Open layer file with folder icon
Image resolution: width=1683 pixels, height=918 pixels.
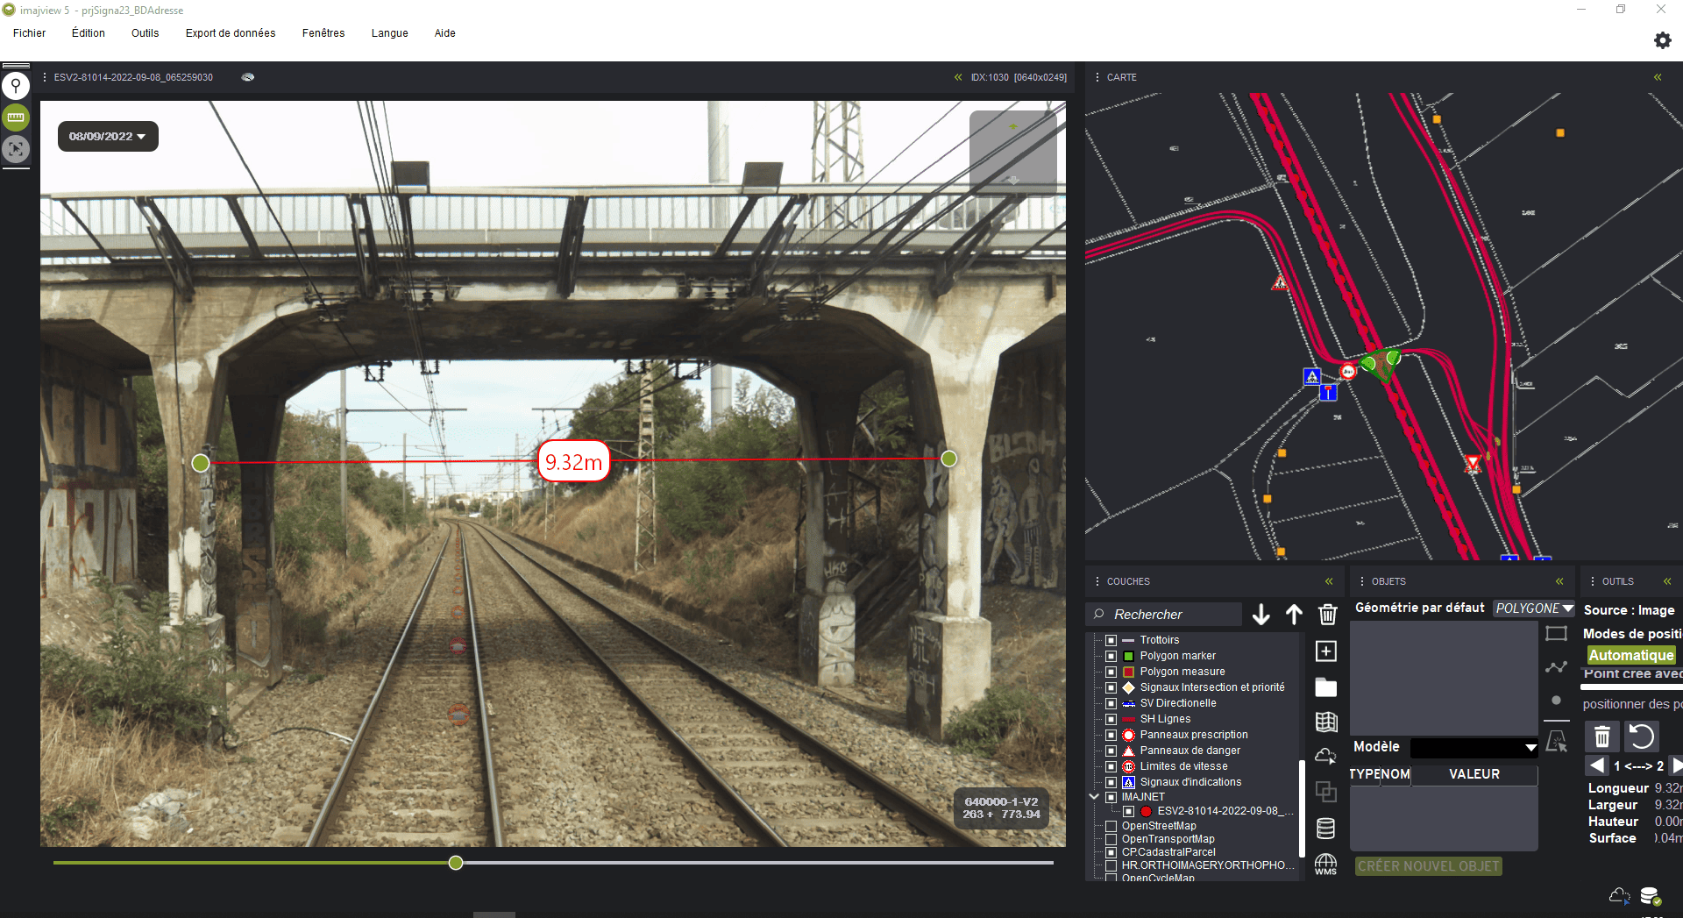point(1326,687)
